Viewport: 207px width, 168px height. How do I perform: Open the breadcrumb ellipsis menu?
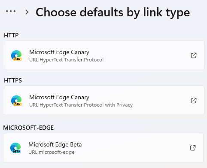pos(11,11)
